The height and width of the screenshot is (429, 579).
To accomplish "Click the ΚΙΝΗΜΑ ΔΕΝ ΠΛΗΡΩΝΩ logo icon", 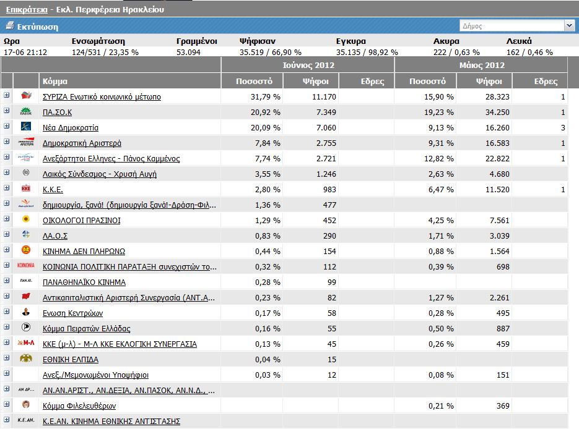I will (x=26, y=250).
